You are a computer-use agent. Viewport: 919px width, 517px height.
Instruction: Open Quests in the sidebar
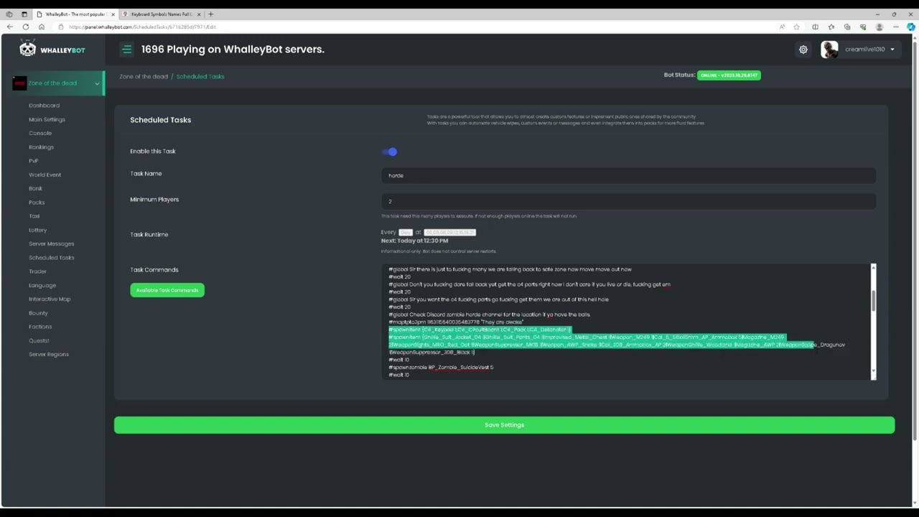(x=39, y=340)
